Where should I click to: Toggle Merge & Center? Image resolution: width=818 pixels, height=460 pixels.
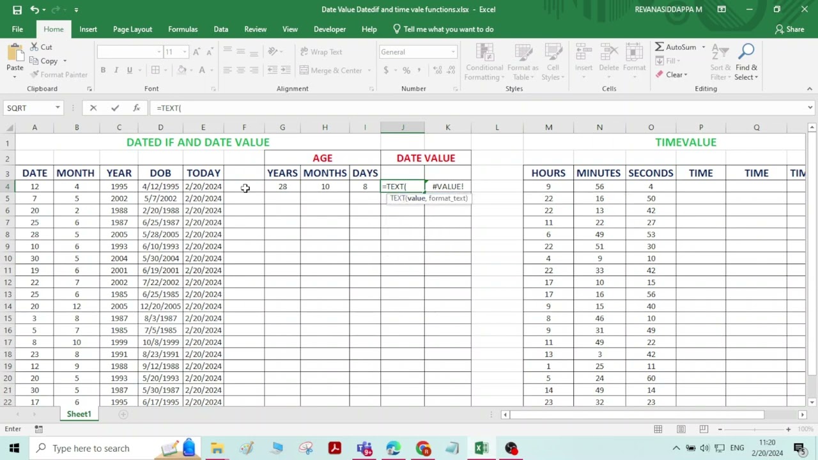pyautogui.click(x=331, y=70)
